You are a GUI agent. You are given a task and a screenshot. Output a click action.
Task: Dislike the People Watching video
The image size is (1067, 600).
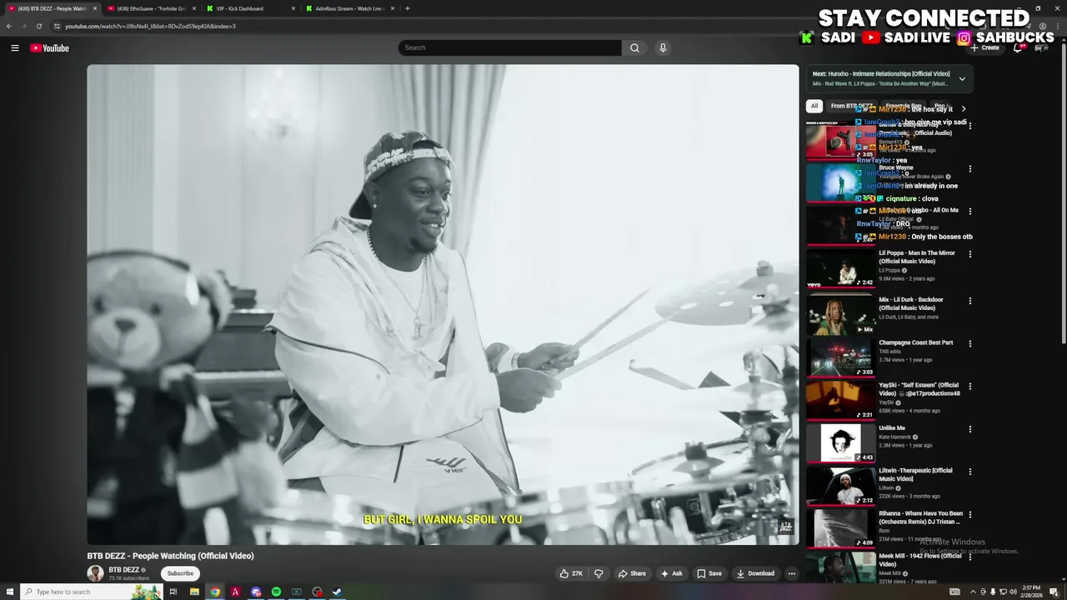tap(599, 573)
